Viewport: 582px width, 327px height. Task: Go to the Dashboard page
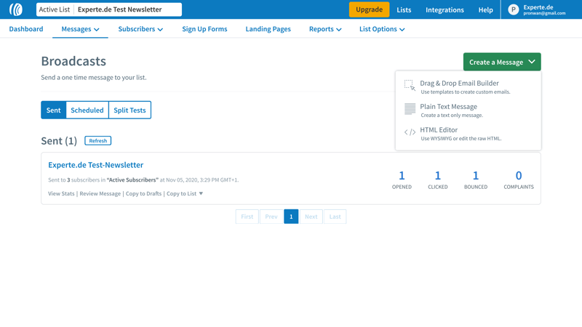click(26, 29)
